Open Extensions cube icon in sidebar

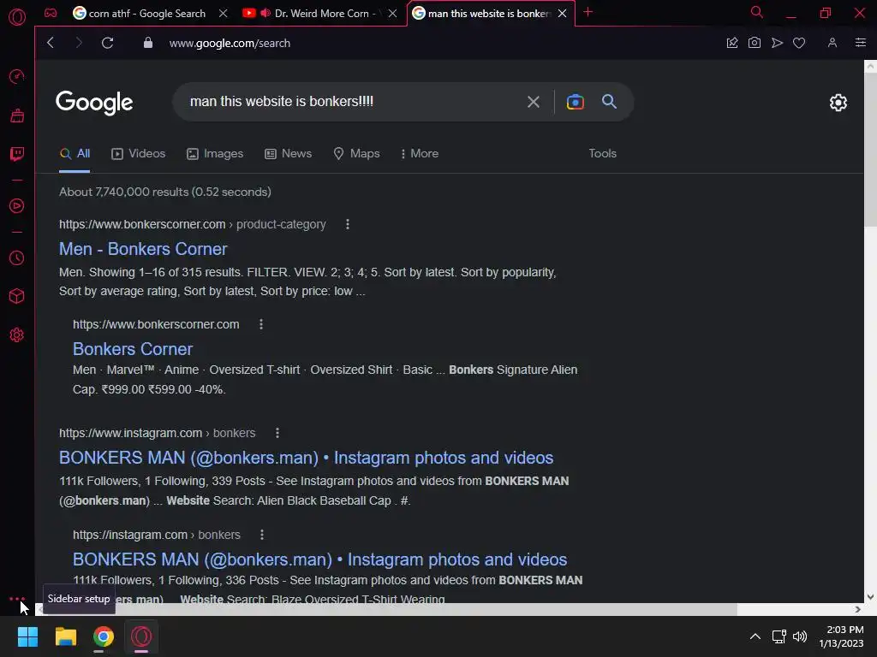pyautogui.click(x=17, y=295)
